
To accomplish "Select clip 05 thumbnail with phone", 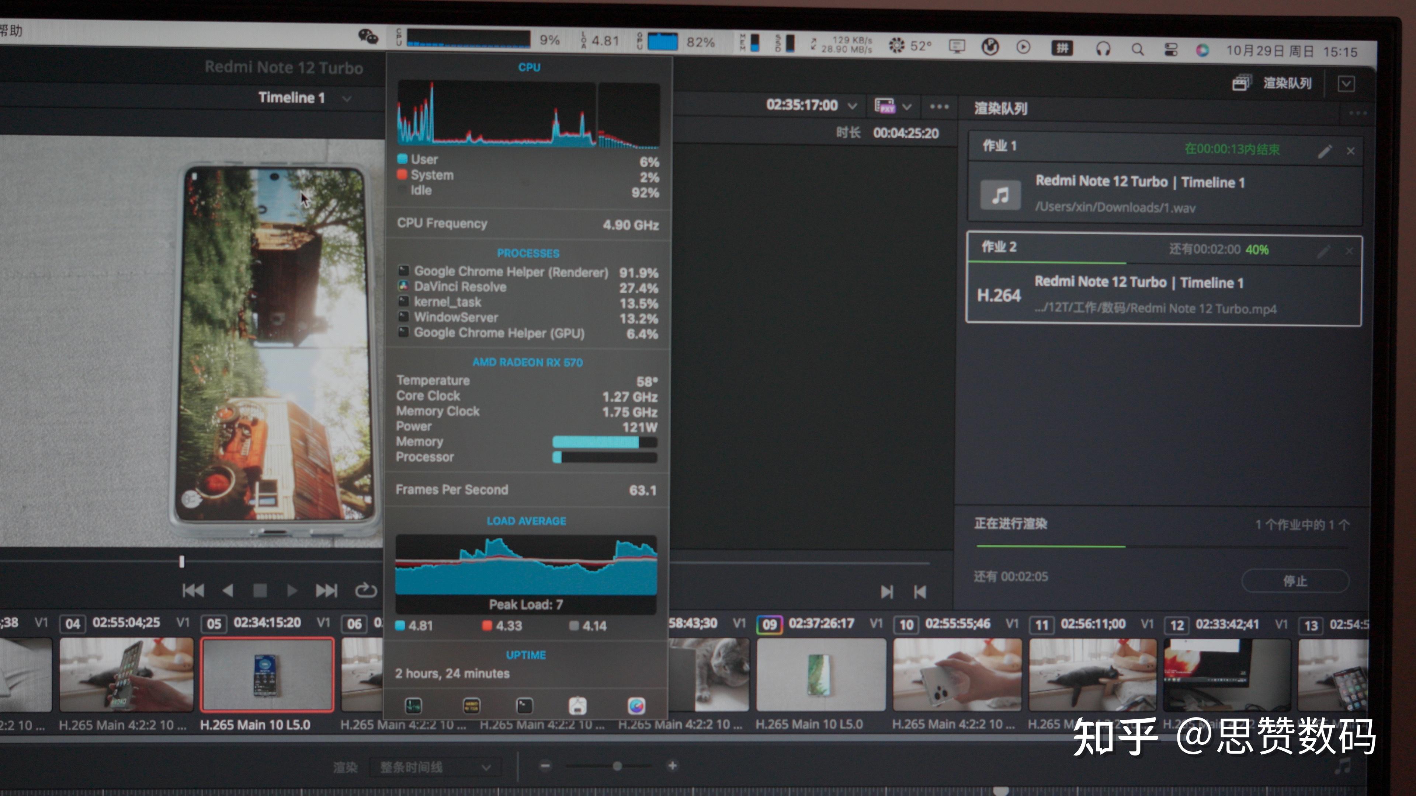I will [x=267, y=675].
